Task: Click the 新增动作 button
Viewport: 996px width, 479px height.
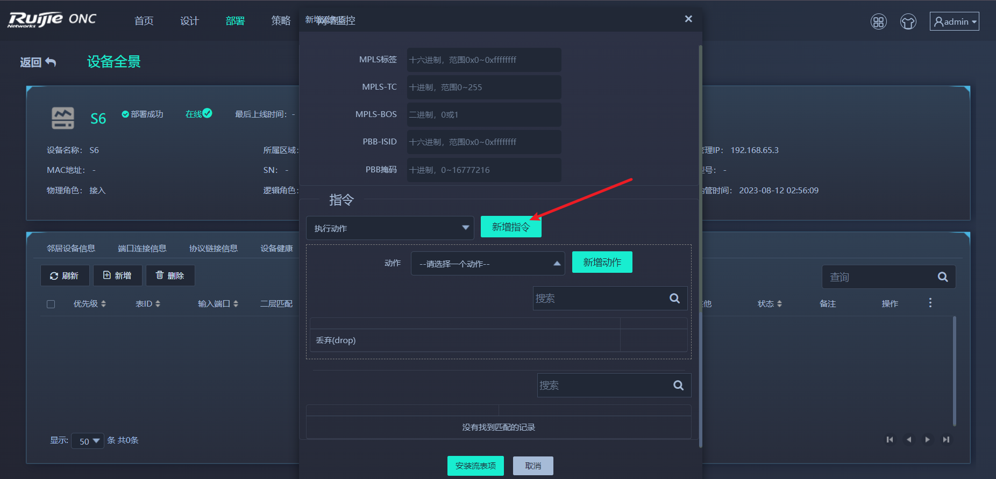Action: click(x=602, y=262)
